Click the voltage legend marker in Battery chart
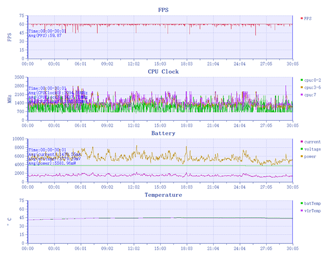The width and height of the screenshot is (328, 257). (x=302, y=149)
